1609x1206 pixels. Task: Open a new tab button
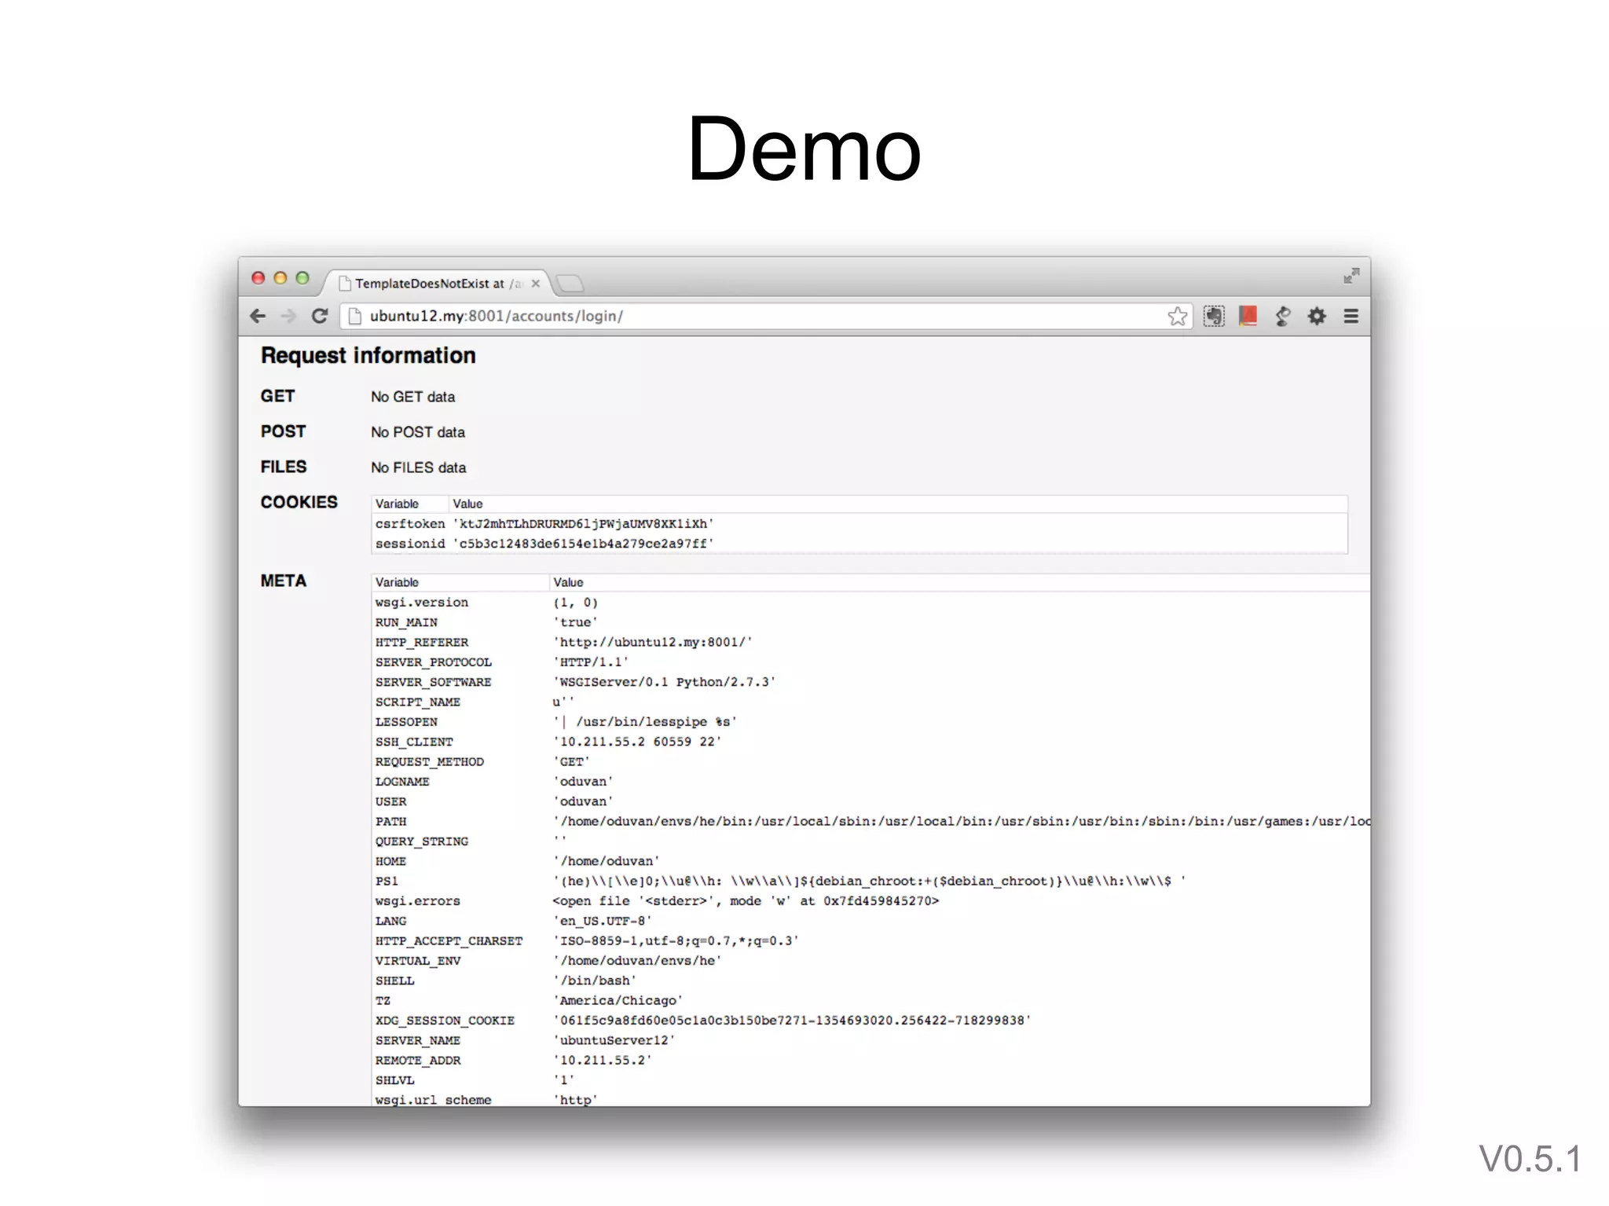pos(570,284)
